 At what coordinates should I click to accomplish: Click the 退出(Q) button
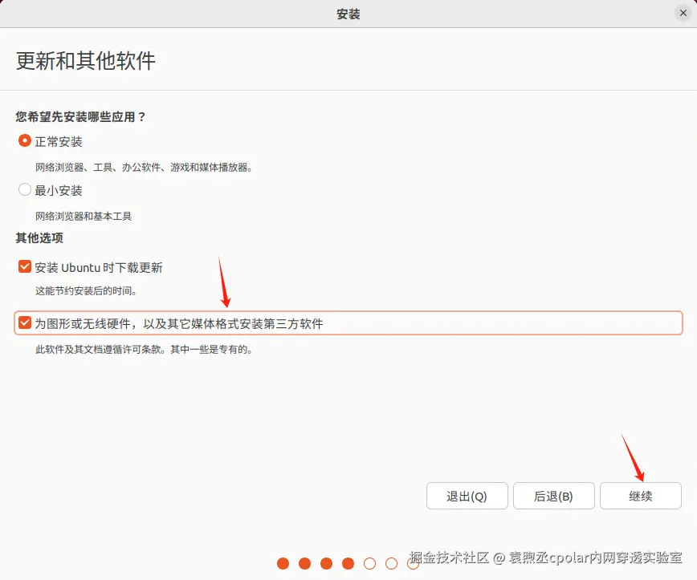tap(467, 496)
